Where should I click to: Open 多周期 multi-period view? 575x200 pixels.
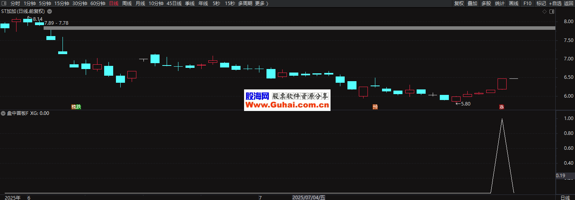coord(245,3)
